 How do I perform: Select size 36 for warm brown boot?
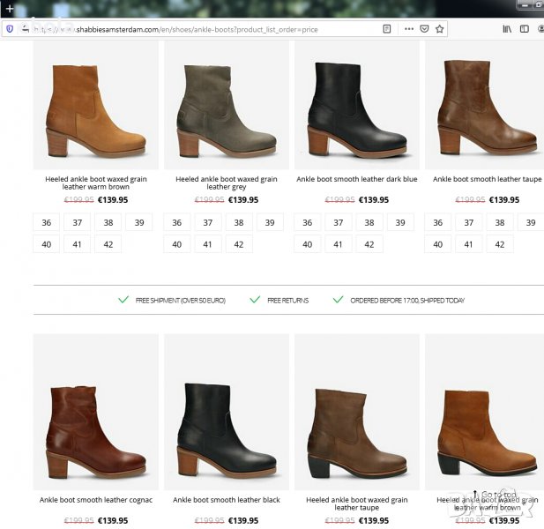click(x=46, y=223)
